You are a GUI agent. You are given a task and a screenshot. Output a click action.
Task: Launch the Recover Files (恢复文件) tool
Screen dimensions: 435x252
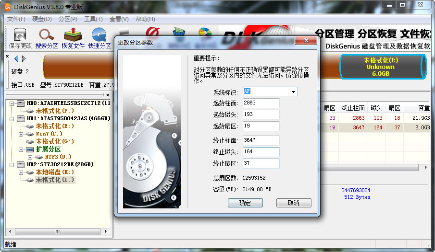pos(73,38)
